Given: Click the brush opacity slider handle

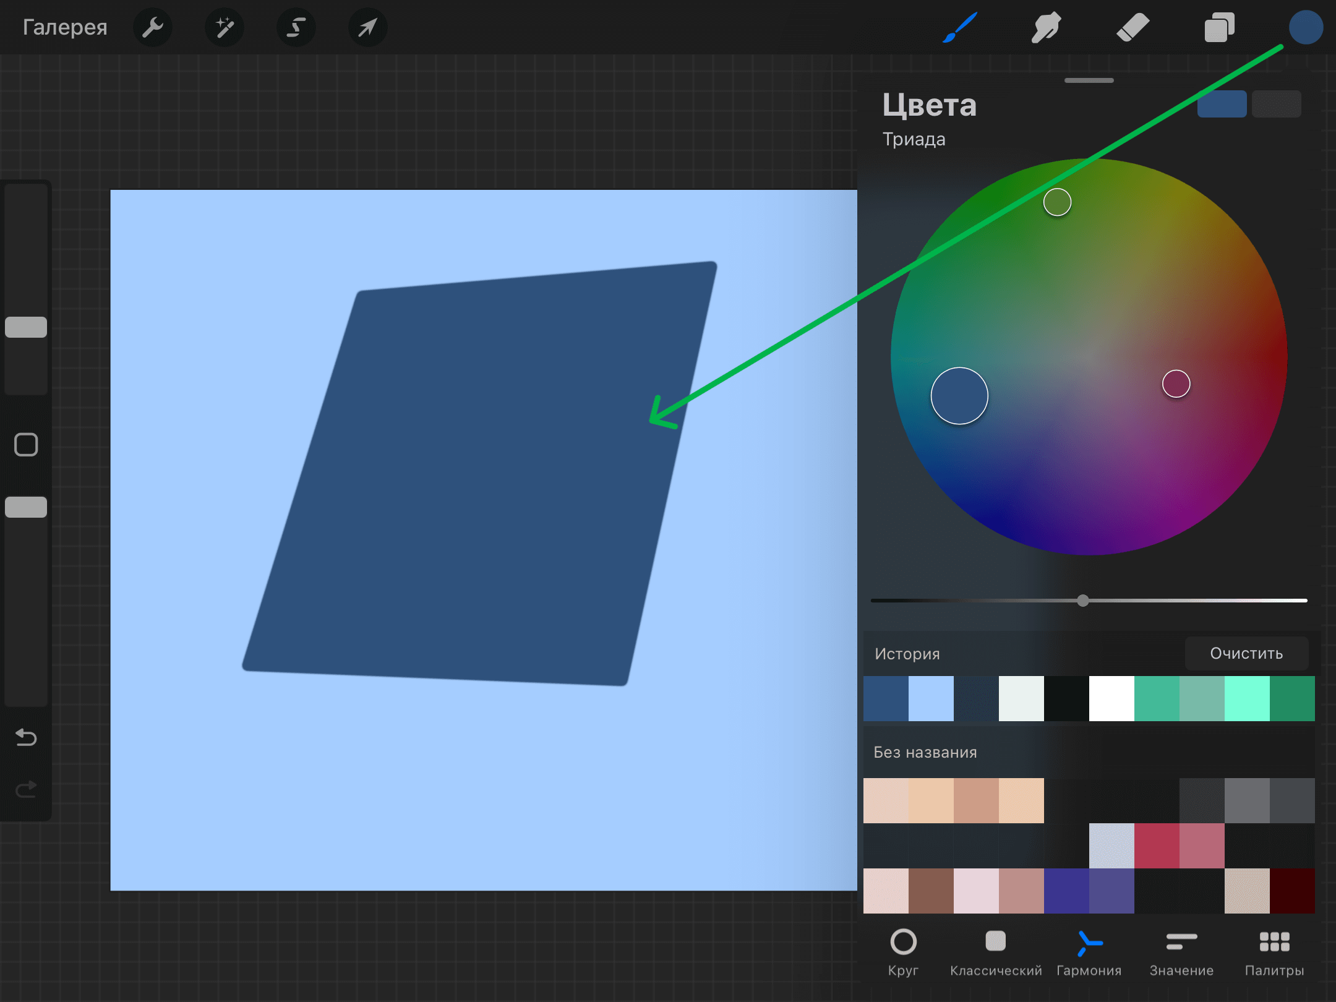Looking at the screenshot, I should (26, 507).
